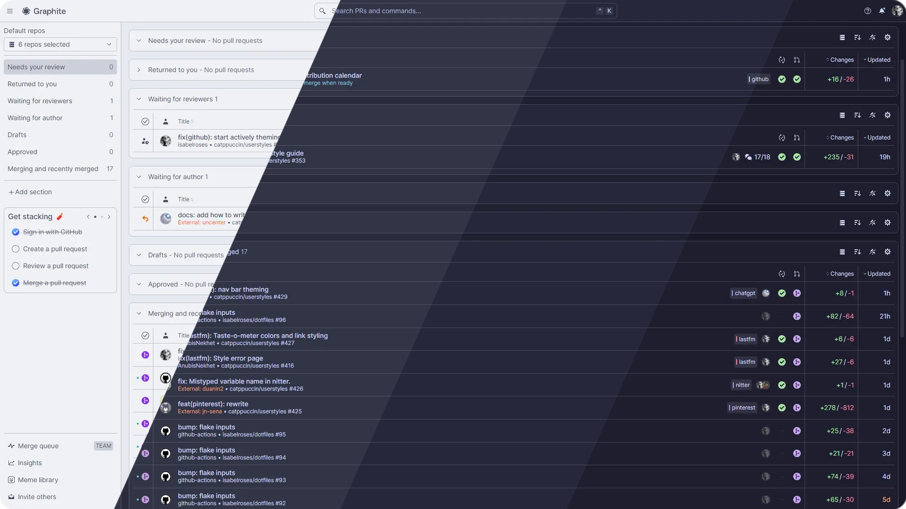906x509 pixels.
Task: Click the density icon above the style guide PR
Action: [842, 115]
